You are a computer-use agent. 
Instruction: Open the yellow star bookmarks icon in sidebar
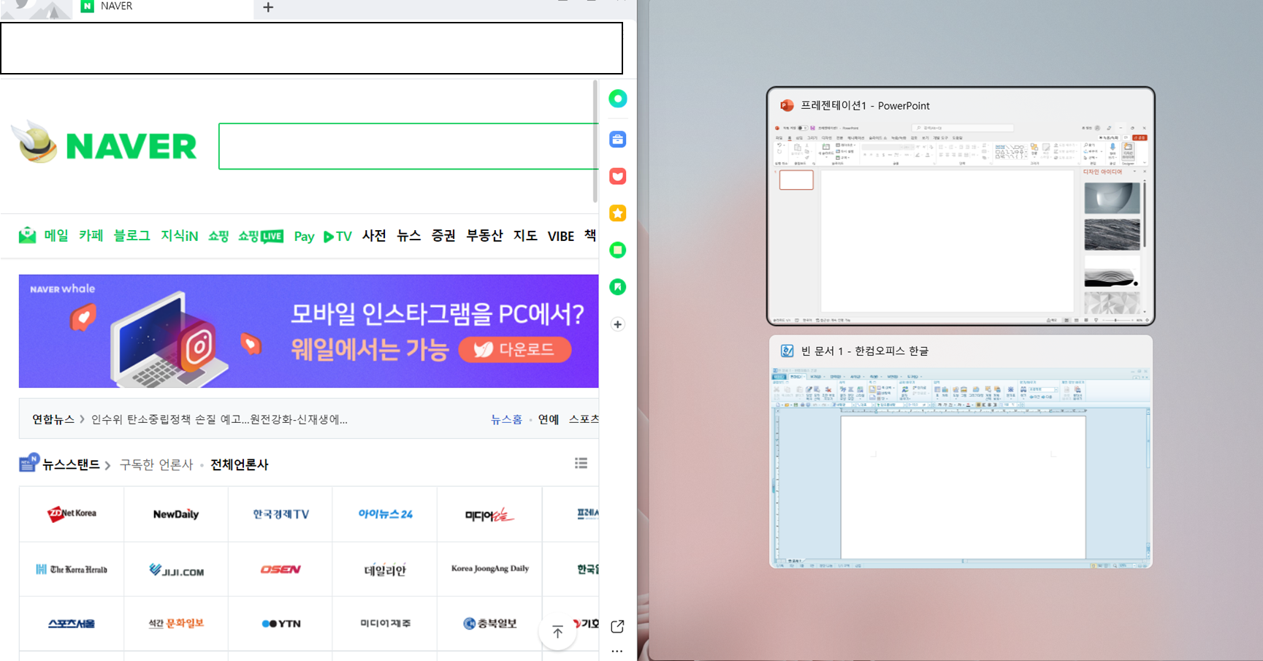[617, 213]
